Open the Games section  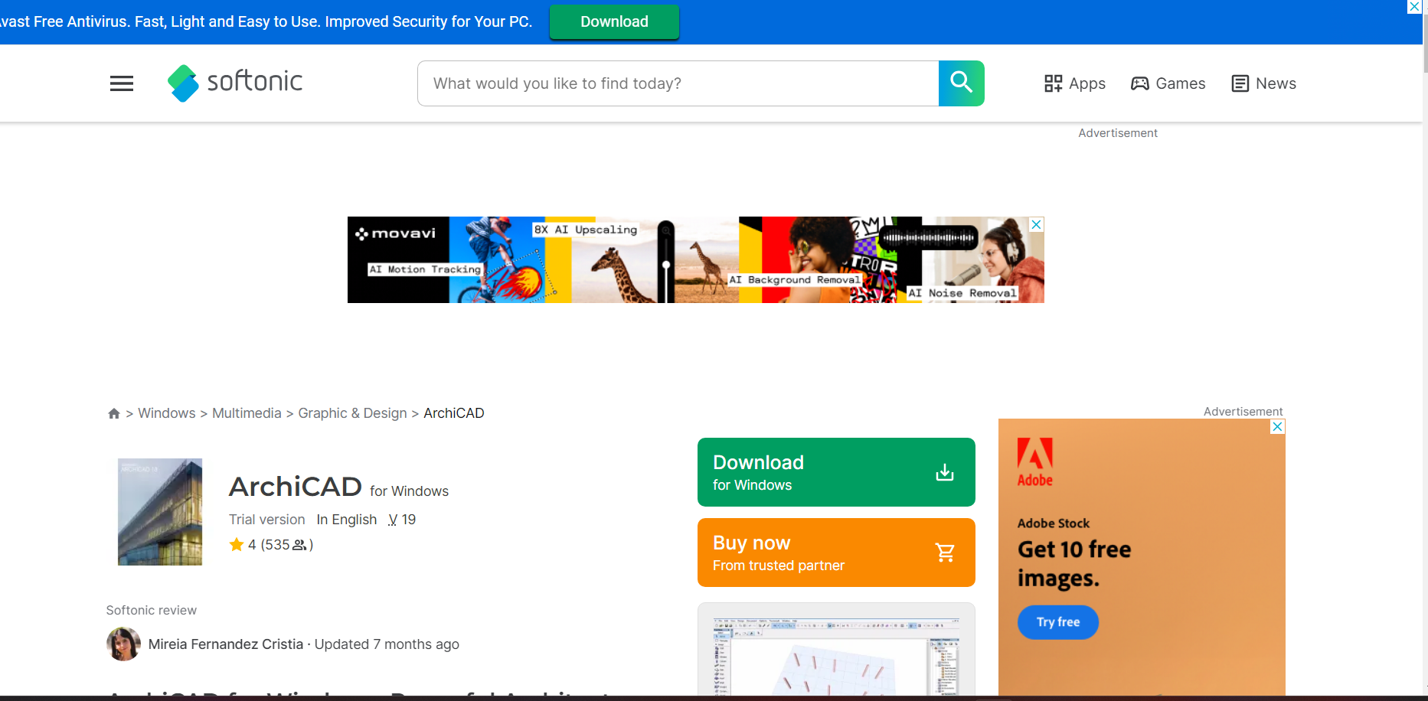1168,83
